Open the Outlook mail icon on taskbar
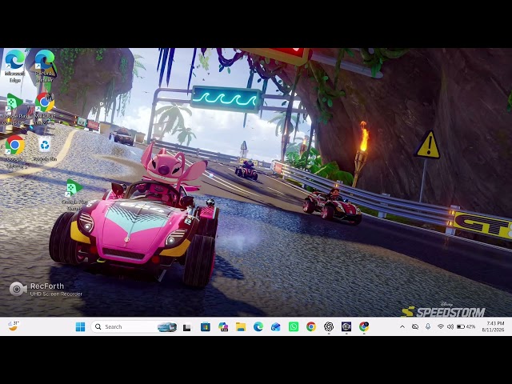Viewport: 512px width, 384px height. coord(276,326)
